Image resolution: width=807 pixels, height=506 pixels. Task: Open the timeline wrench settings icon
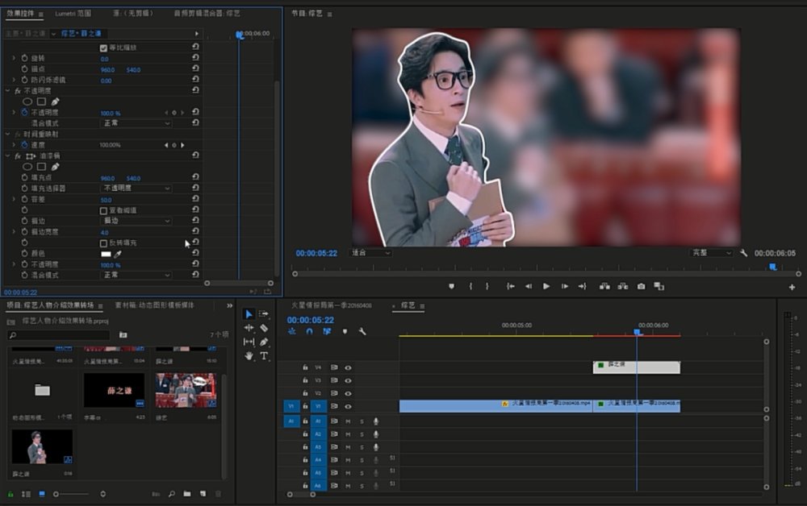pos(362,331)
